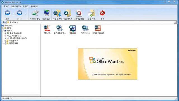Open the forward history dropdown arrow
The image size is (179, 101).
[x=25, y=14]
